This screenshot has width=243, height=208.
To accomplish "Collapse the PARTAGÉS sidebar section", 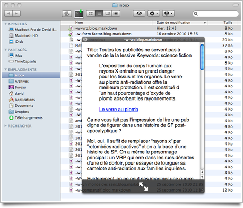I will click(6, 50).
